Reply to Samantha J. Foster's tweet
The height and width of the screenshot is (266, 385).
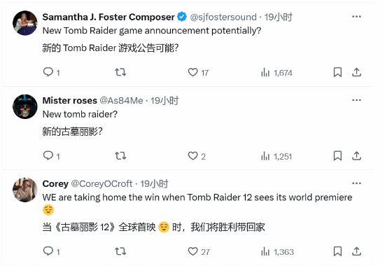(51, 73)
